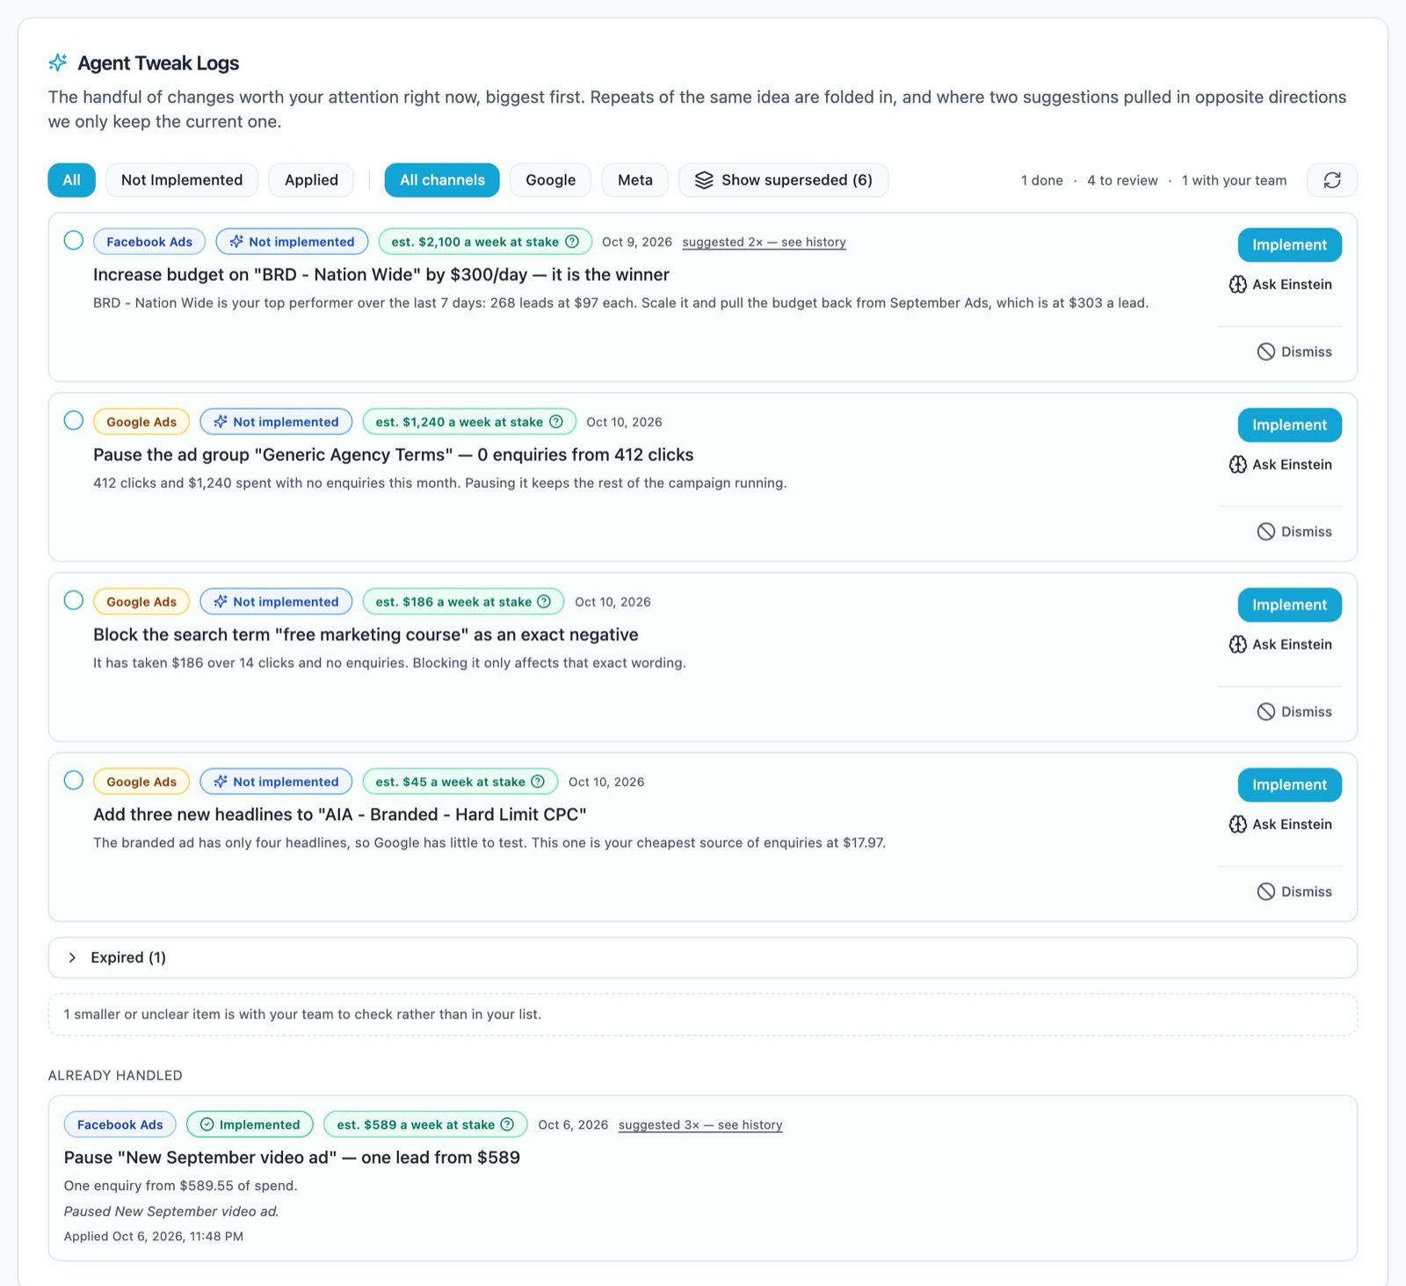1406x1286 pixels.
Task: Click the layers icon in Show superseded
Action: (x=704, y=180)
